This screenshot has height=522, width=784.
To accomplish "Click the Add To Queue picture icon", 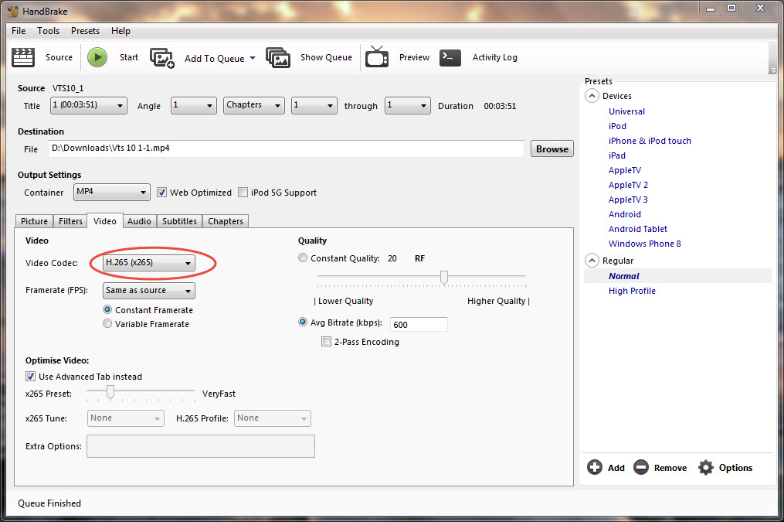I will pos(162,58).
